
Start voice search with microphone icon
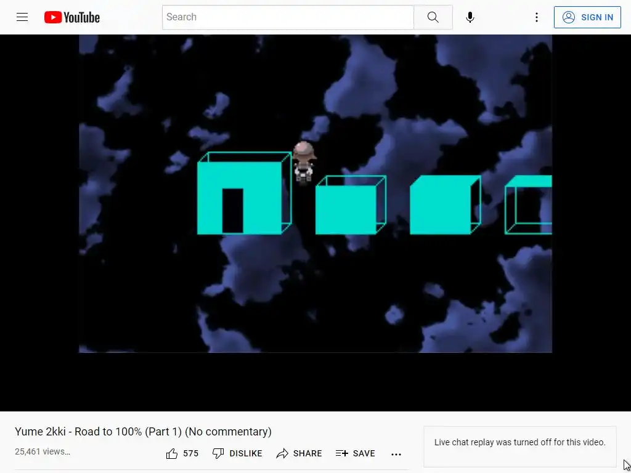pos(470,17)
